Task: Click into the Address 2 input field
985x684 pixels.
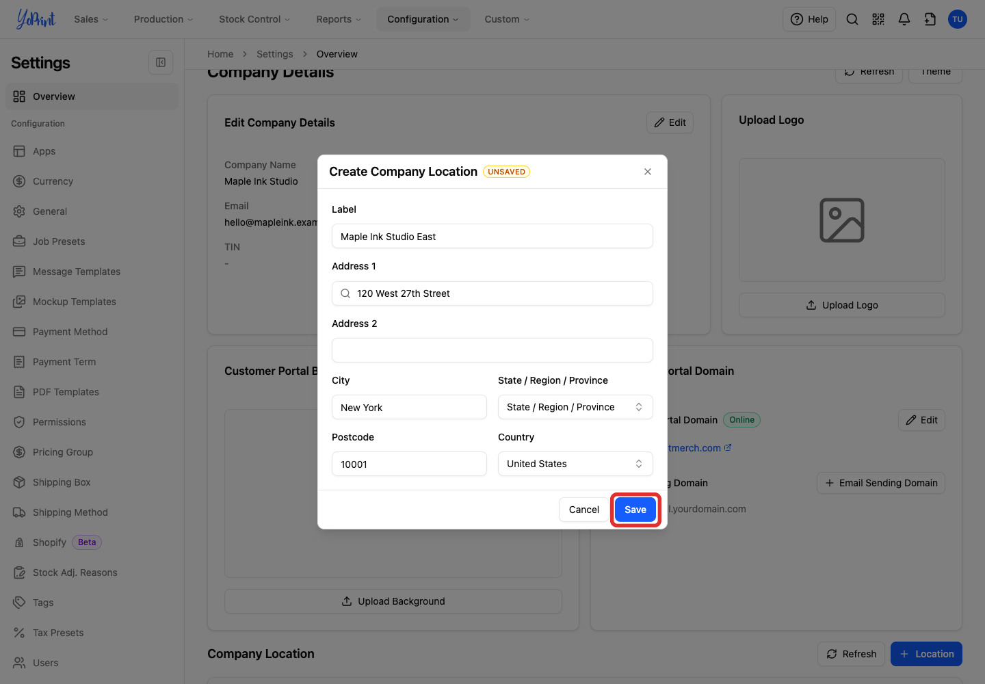Action: click(x=492, y=350)
